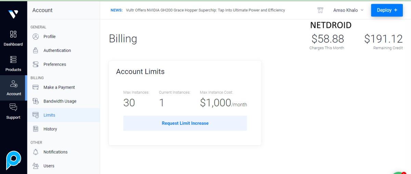Open the NVIDIA GH200 news headline link

tap(205, 10)
